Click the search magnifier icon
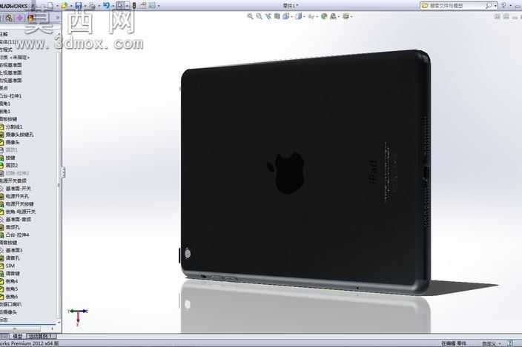Viewport: 522px width, 347px height. 489,6
